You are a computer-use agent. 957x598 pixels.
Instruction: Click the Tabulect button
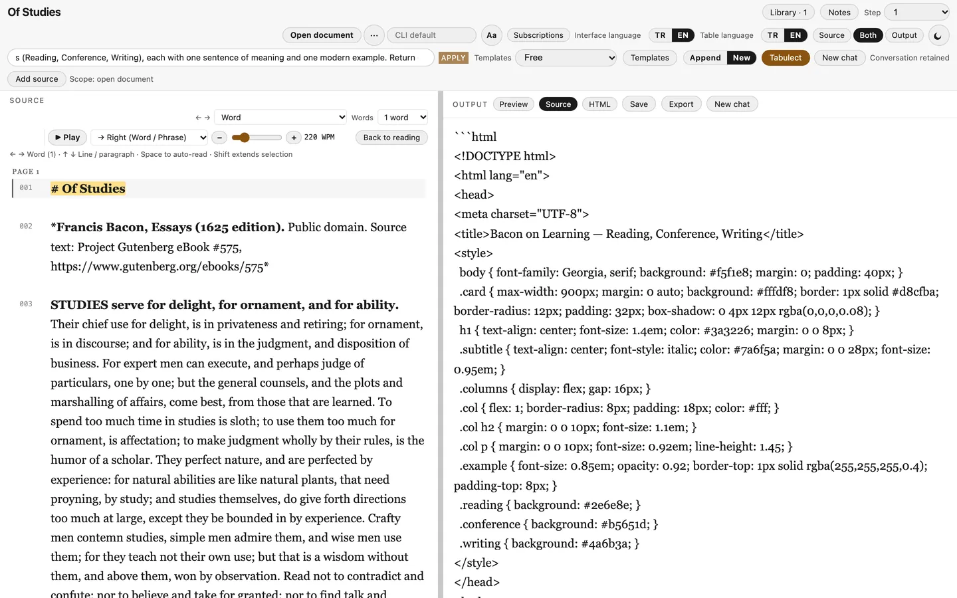(x=786, y=58)
